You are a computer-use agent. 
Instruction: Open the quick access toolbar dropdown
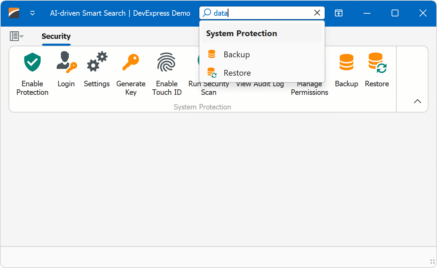[x=32, y=13]
